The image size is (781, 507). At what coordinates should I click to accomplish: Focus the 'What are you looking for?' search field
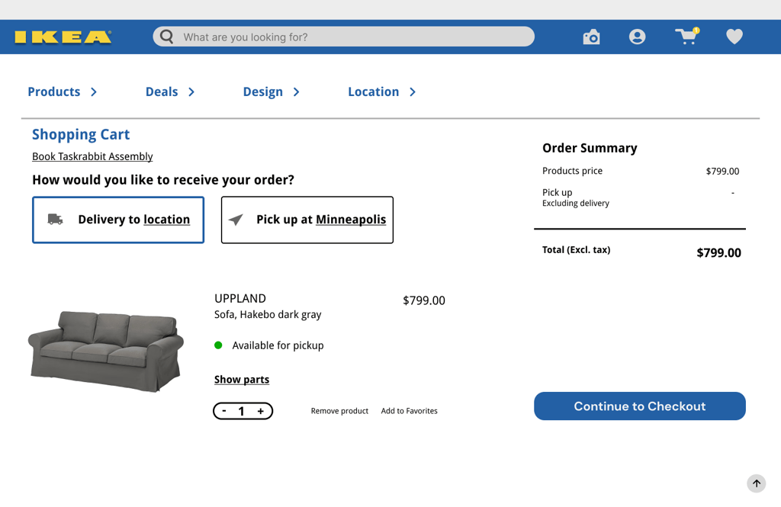click(344, 37)
